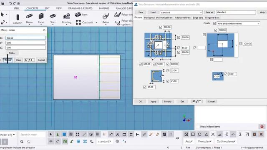Image resolution: width=267 pixels, height=150 pixels.
Task: Toggle the blue square select-parts switch
Action: [64, 134]
